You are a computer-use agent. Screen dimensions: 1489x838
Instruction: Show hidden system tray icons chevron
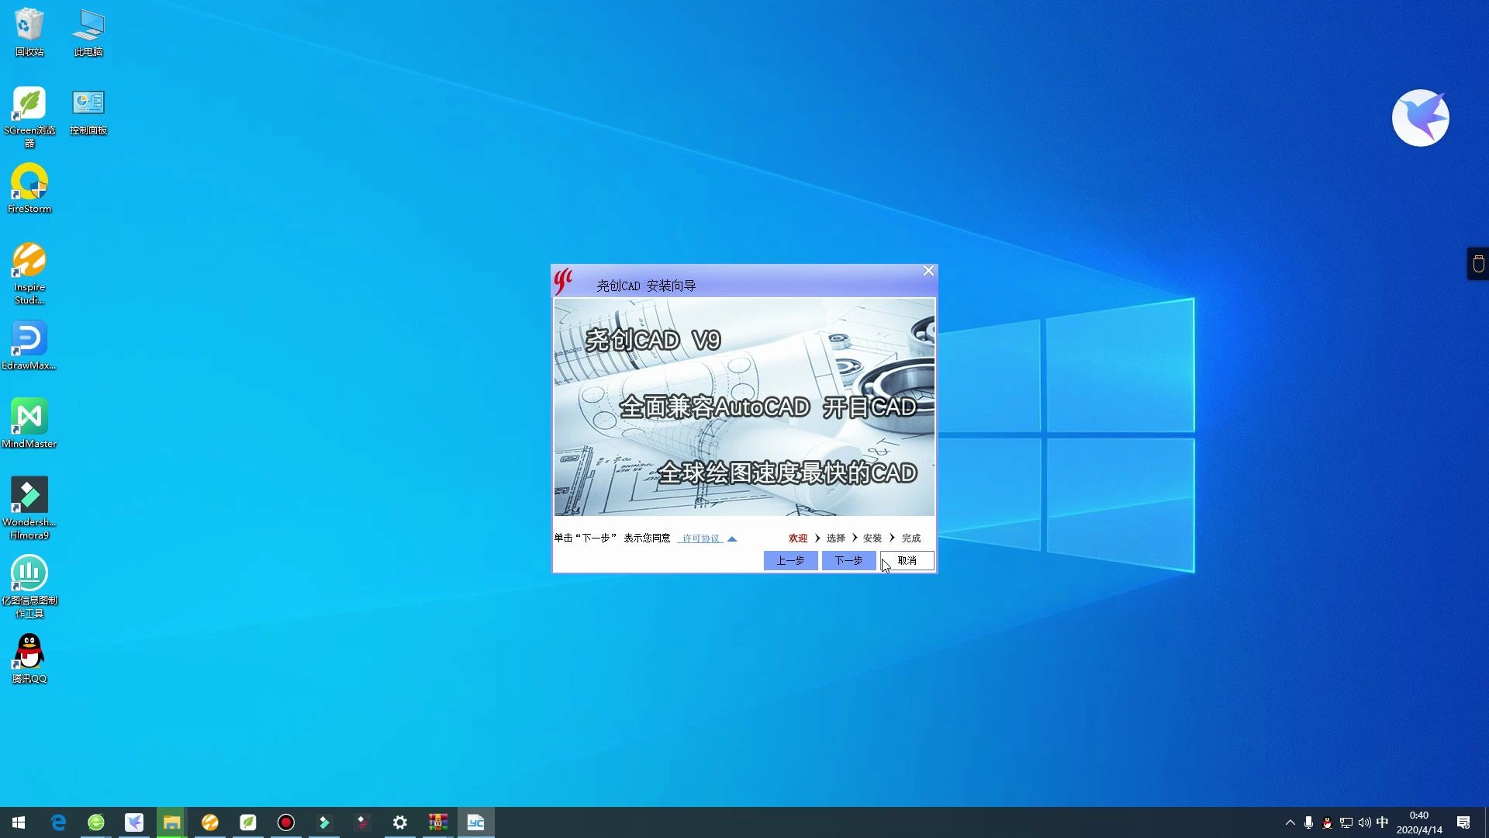(1290, 822)
